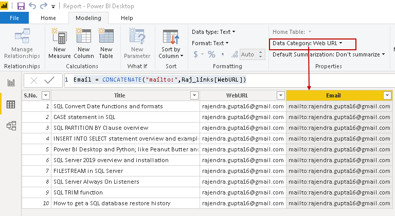This screenshot has height=216, width=395.
Task: Open the Email column filter arrow
Action: coord(387,95)
